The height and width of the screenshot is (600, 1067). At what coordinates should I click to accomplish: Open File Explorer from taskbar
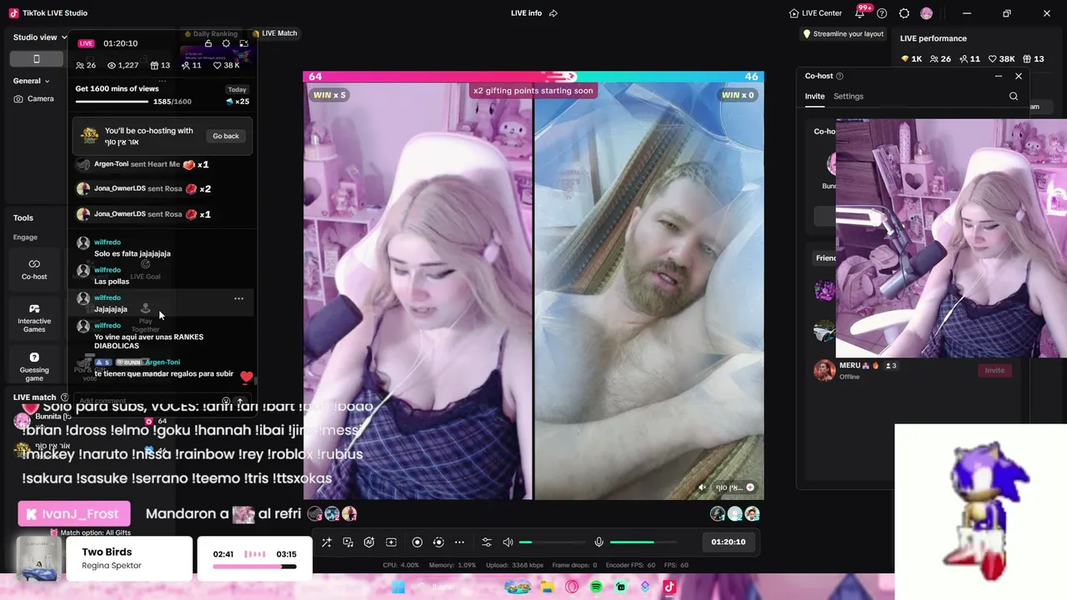point(547,587)
